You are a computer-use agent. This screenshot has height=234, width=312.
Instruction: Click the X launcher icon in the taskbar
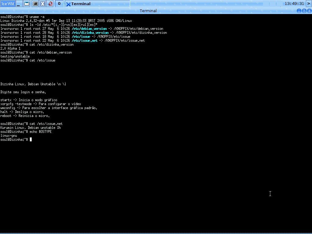43,4
